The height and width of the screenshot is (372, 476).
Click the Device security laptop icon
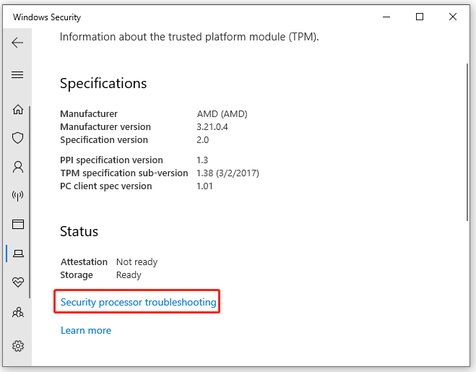[18, 254]
